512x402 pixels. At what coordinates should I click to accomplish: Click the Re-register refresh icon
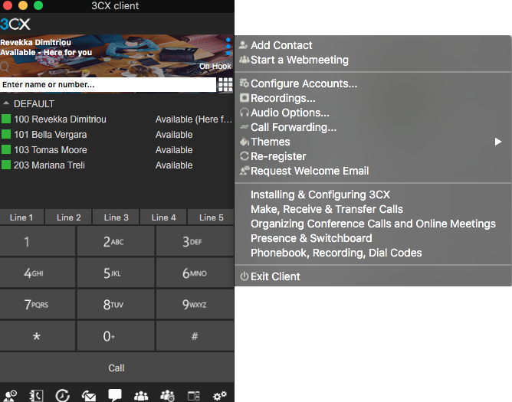pos(245,156)
